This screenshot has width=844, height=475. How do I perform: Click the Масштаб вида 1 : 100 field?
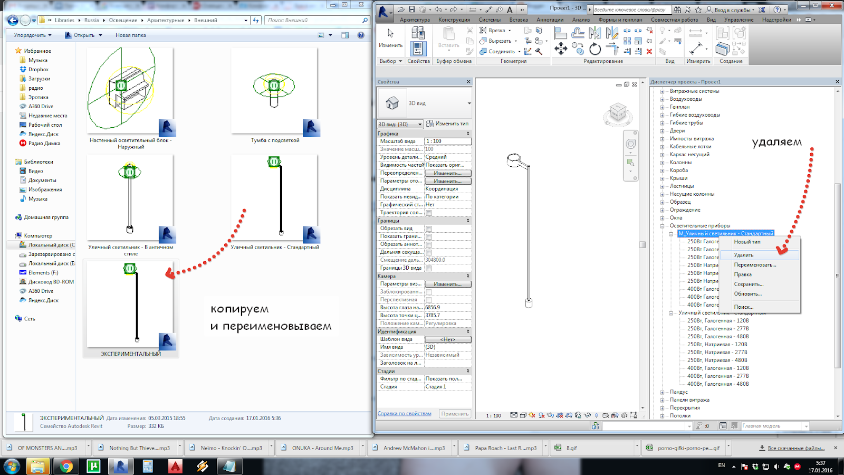coord(448,141)
